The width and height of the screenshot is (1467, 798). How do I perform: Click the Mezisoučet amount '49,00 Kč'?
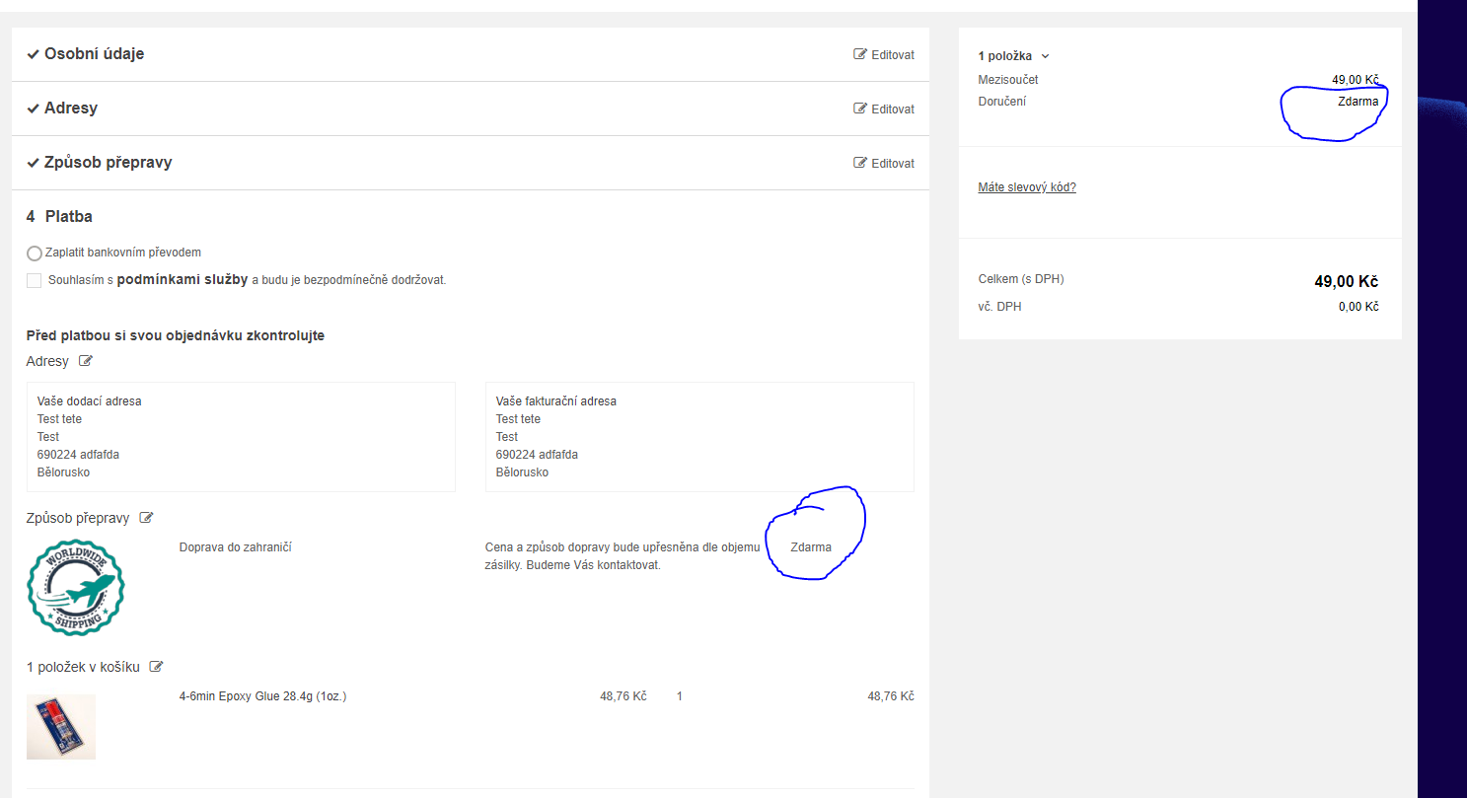click(1355, 80)
